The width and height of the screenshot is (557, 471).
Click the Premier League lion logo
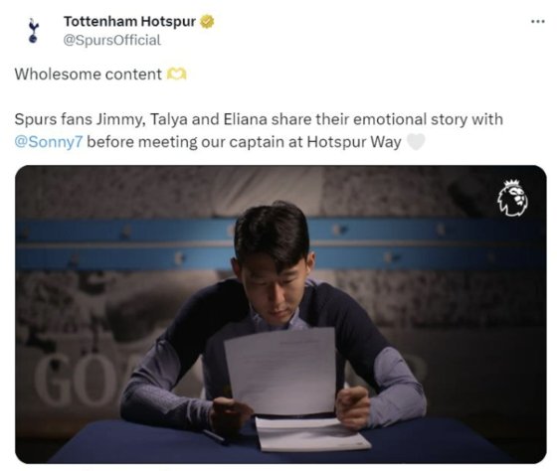click(x=512, y=198)
